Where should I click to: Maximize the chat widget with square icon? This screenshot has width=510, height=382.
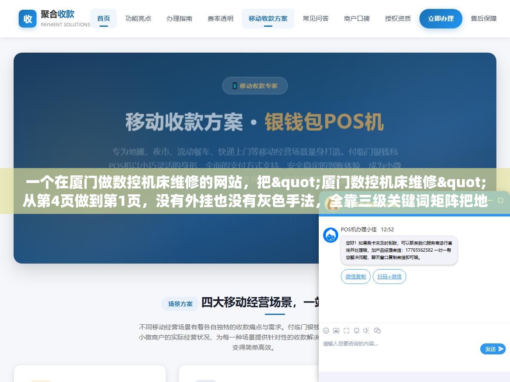tap(500, 200)
